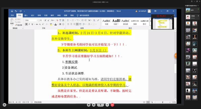Click the ye wenyin account avatar
Viewport: 201px width, 109px height.
click(149, 11)
